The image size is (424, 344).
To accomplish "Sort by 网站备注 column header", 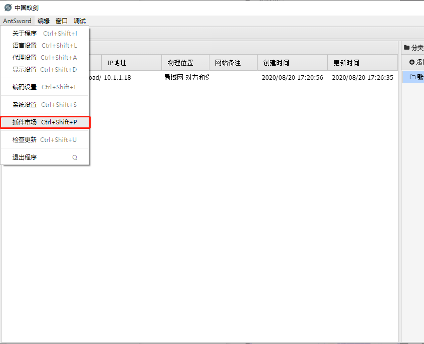I will click(234, 63).
